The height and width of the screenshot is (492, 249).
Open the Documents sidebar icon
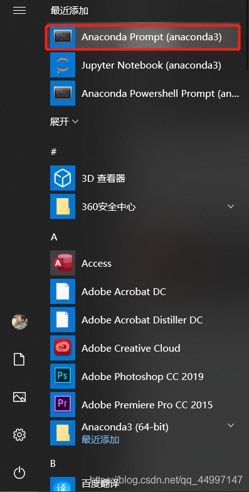pyautogui.click(x=19, y=359)
